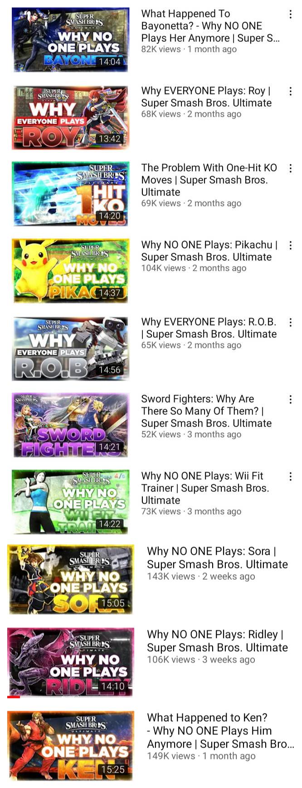Open three-dot menu for the Roy video
Screen dimensions: 302x788
pyautogui.click(x=290, y=91)
